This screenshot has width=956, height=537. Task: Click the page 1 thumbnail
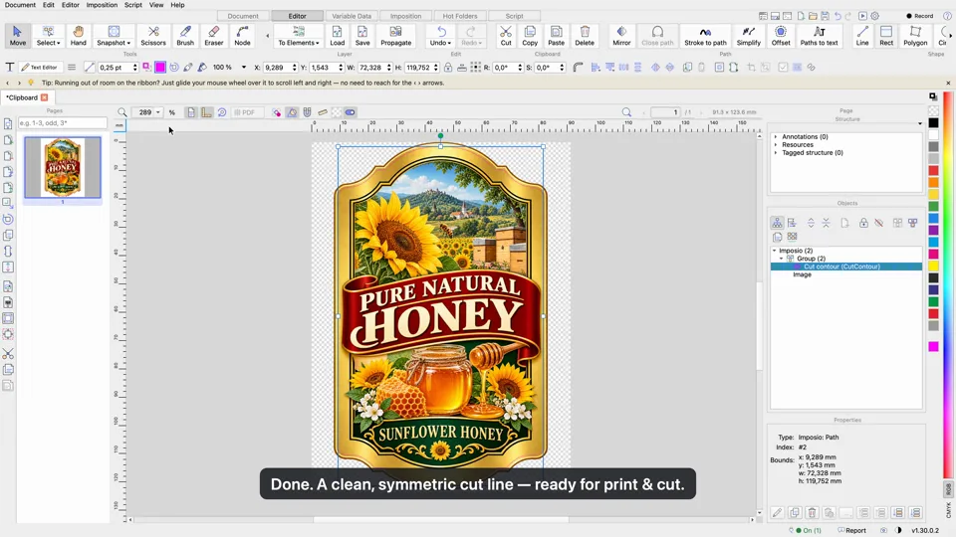point(62,167)
